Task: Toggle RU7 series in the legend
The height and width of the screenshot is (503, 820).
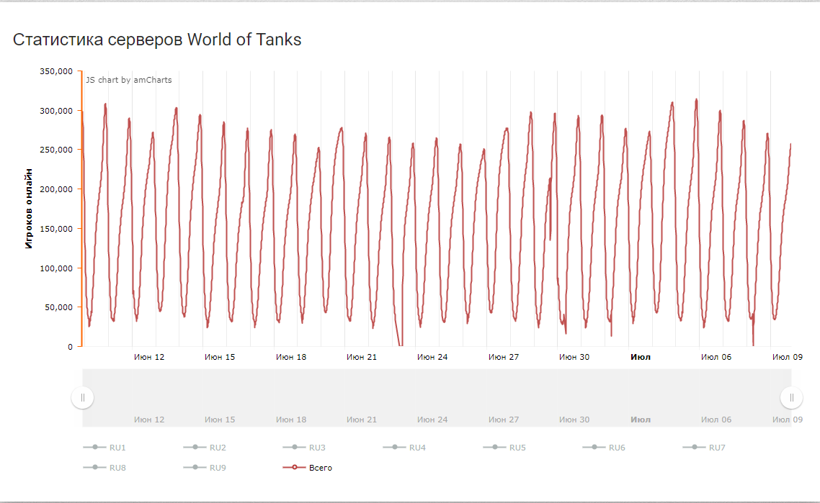Action: tap(704, 447)
